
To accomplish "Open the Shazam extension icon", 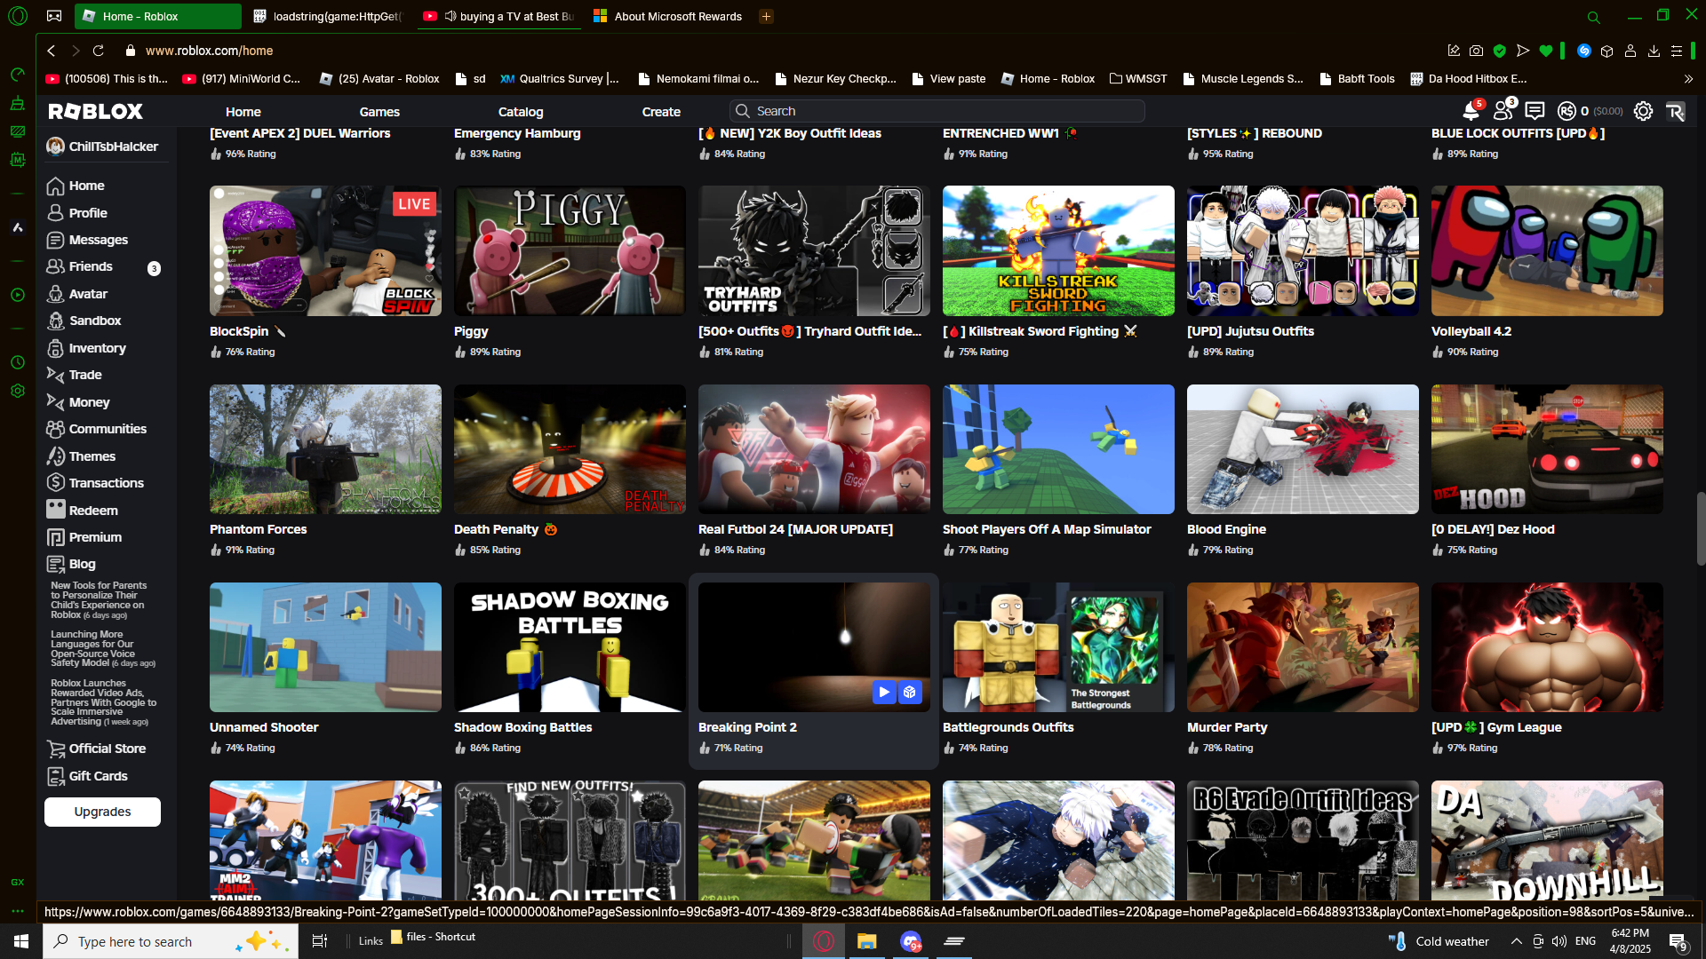I will pyautogui.click(x=1583, y=51).
